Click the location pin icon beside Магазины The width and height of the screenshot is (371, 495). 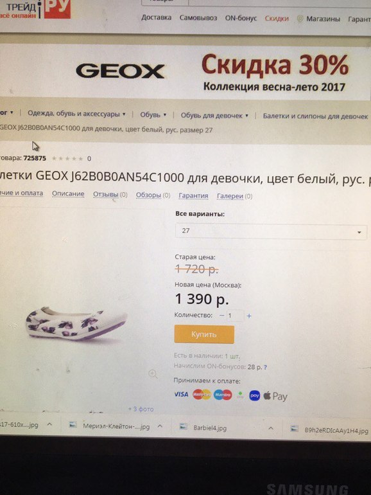pyautogui.click(x=300, y=19)
